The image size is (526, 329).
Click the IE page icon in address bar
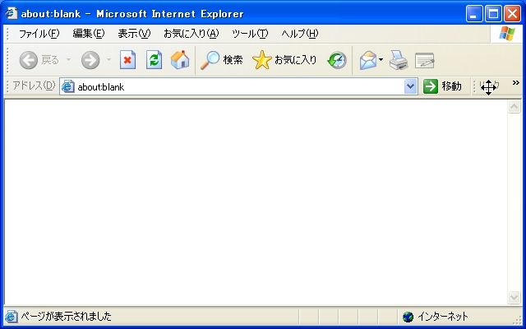(67, 86)
